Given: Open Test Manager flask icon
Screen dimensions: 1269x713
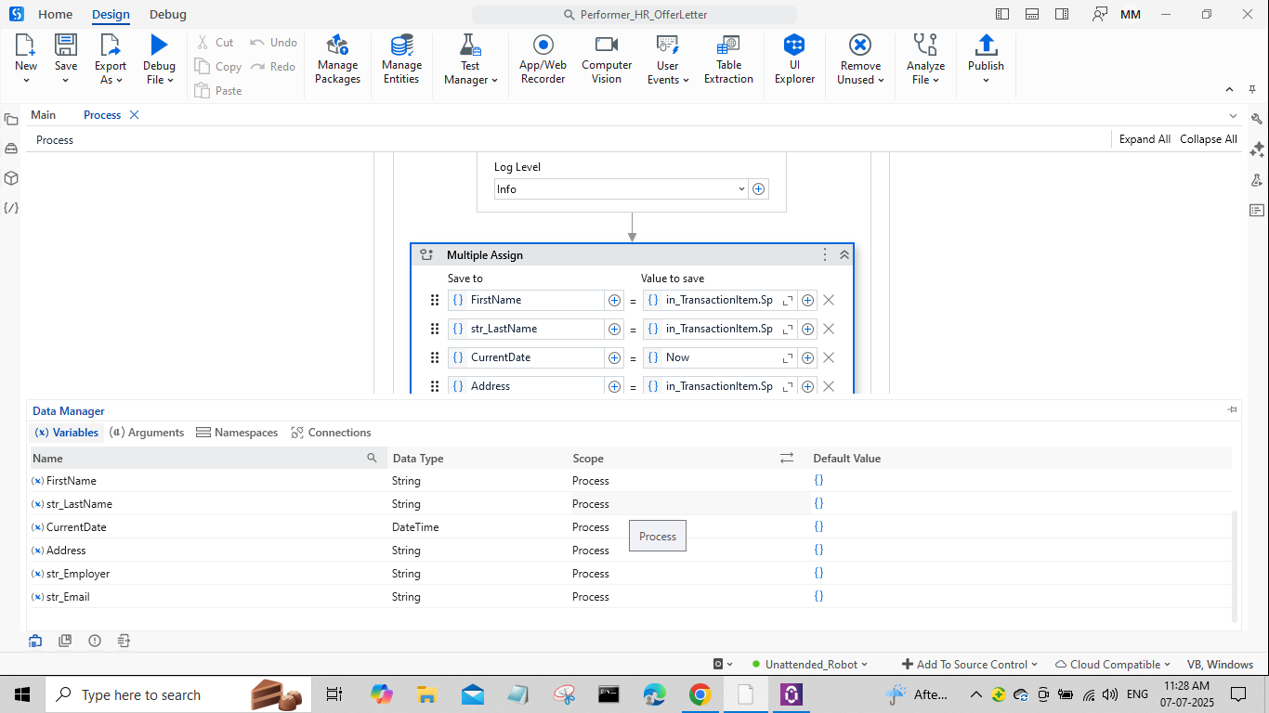Looking at the screenshot, I should point(470,45).
